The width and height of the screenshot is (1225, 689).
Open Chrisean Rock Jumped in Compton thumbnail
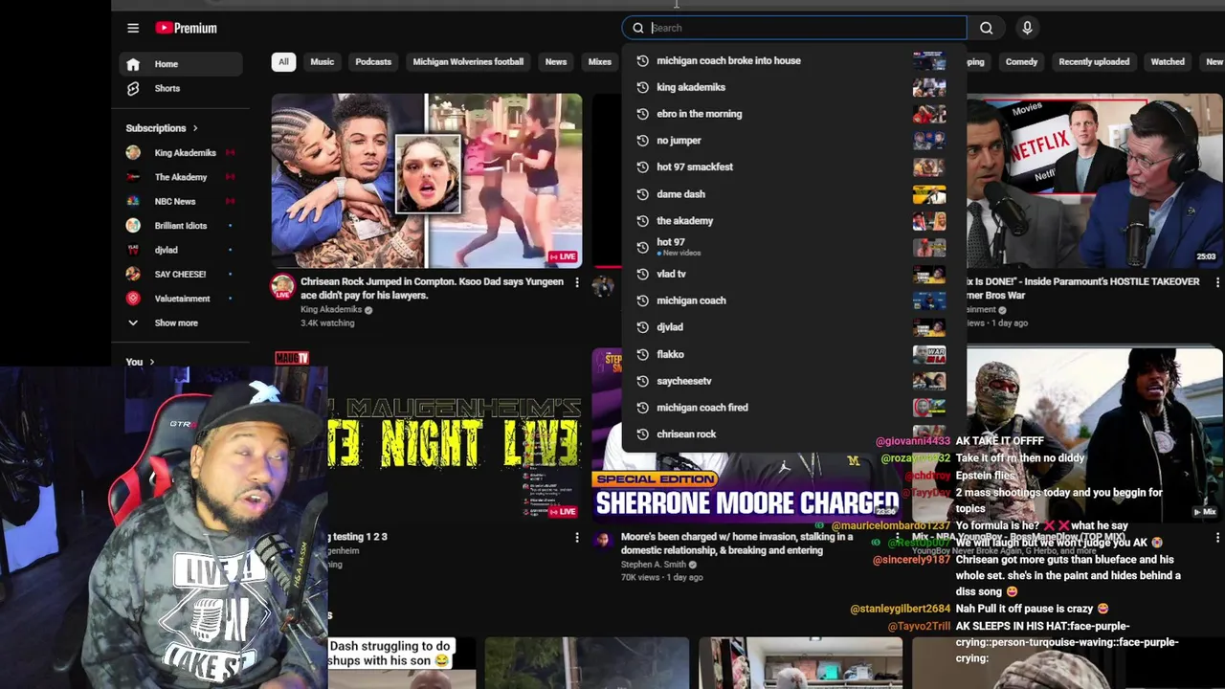pyautogui.click(x=426, y=181)
